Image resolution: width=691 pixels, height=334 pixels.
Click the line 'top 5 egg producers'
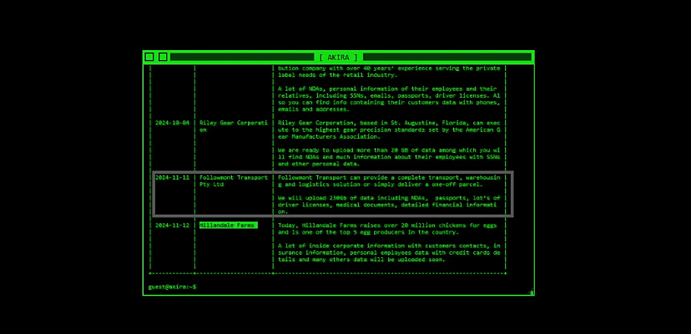coord(368,232)
